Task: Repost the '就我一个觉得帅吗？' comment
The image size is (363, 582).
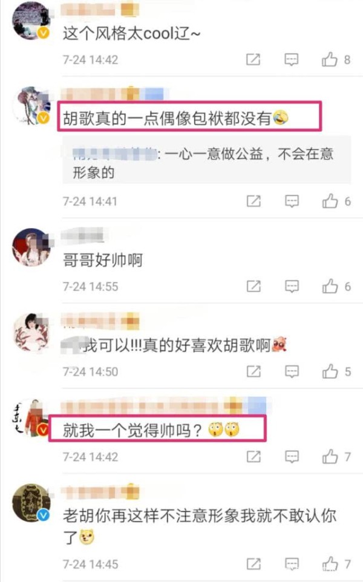Action: click(x=253, y=457)
